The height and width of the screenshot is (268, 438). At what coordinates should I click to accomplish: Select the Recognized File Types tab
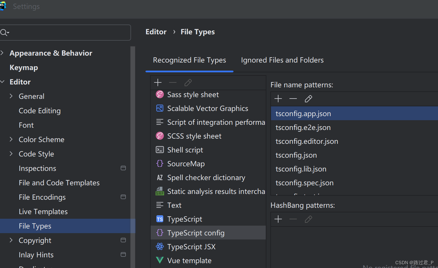coord(189,60)
